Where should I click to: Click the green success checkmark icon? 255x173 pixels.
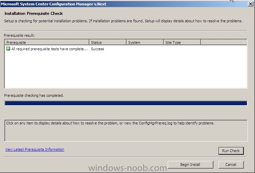[8, 49]
